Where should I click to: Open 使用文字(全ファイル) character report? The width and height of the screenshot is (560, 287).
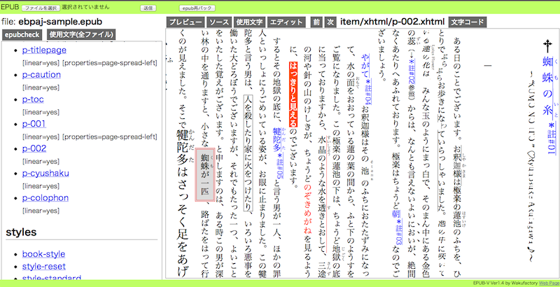pos(81,34)
